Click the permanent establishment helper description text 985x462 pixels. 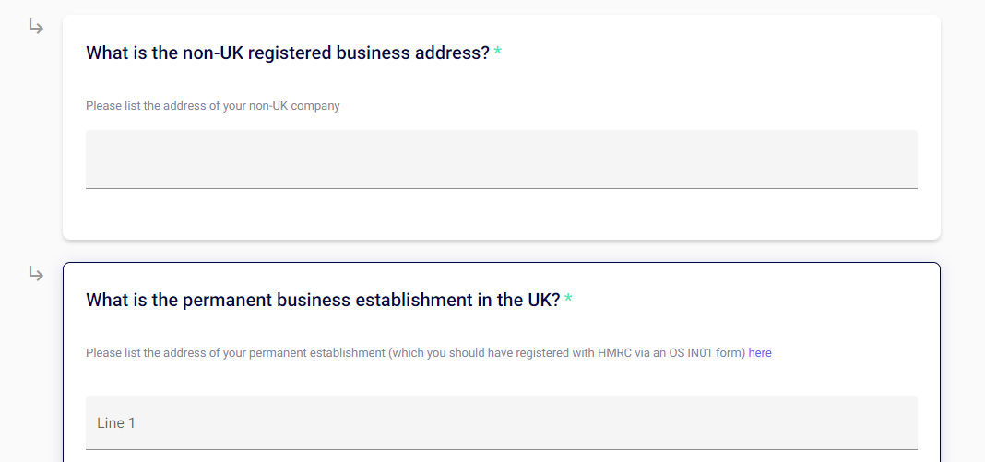coord(415,353)
